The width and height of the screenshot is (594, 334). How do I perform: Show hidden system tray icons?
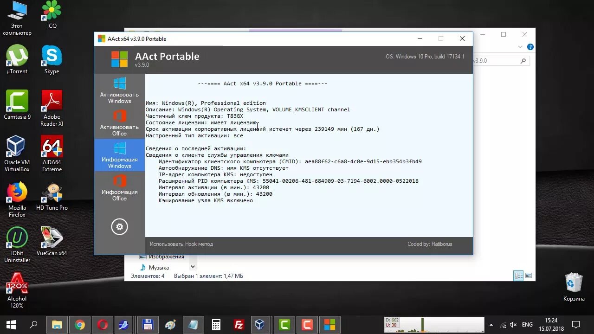pos(491,324)
